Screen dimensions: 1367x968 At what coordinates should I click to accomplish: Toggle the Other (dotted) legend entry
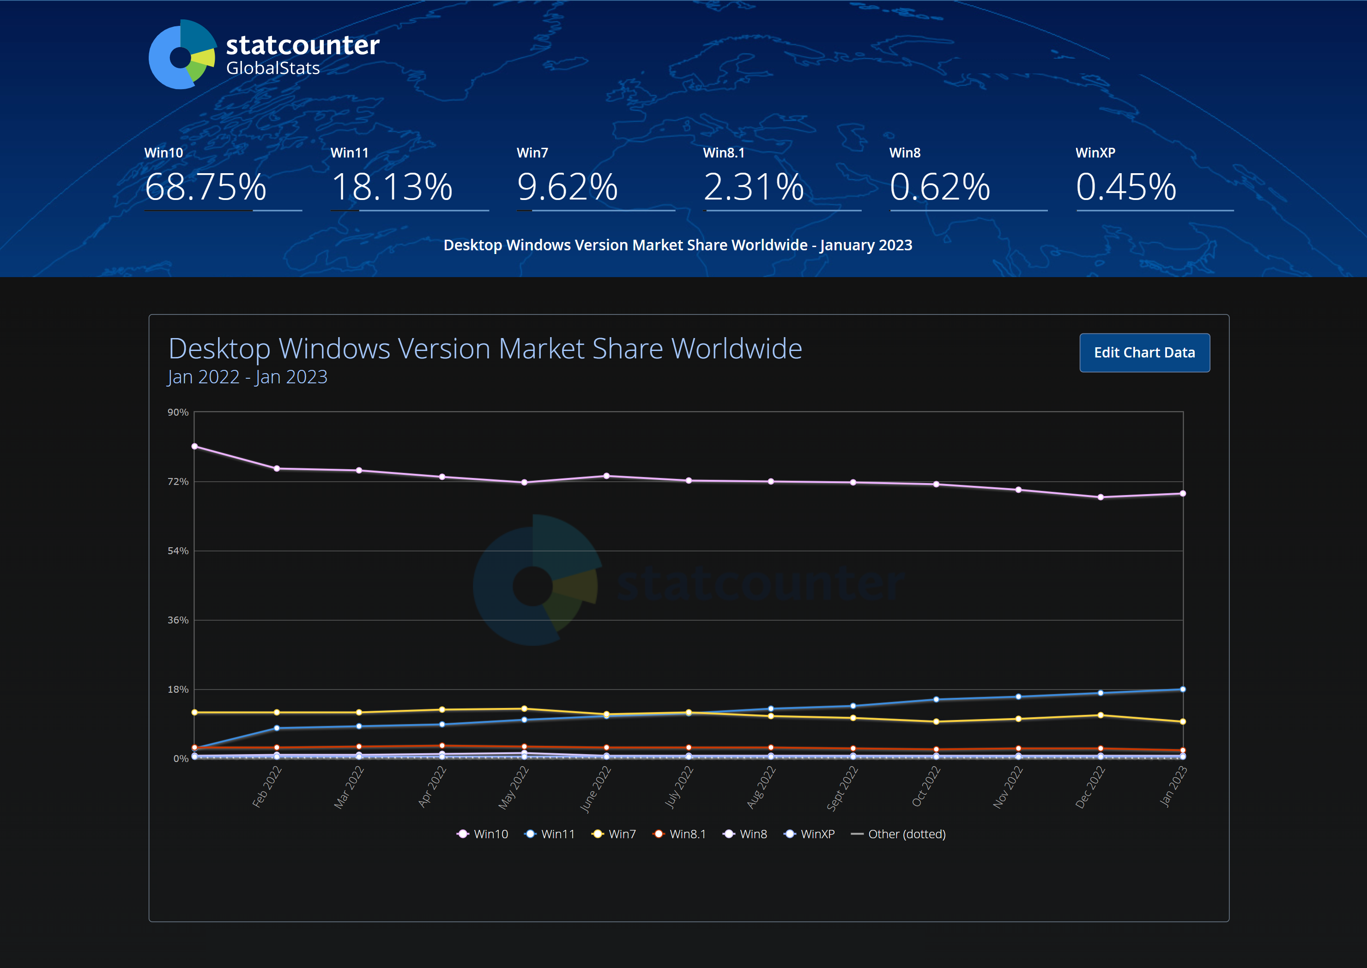click(x=899, y=834)
